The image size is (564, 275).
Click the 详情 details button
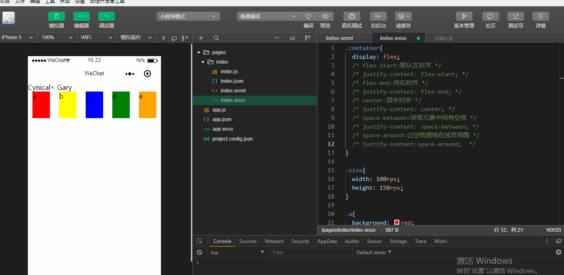click(540, 17)
